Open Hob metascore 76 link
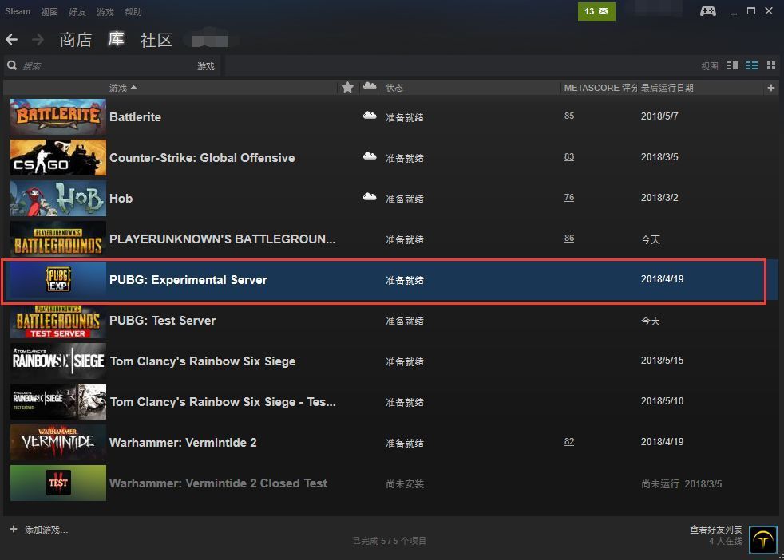The image size is (784, 560). point(569,197)
